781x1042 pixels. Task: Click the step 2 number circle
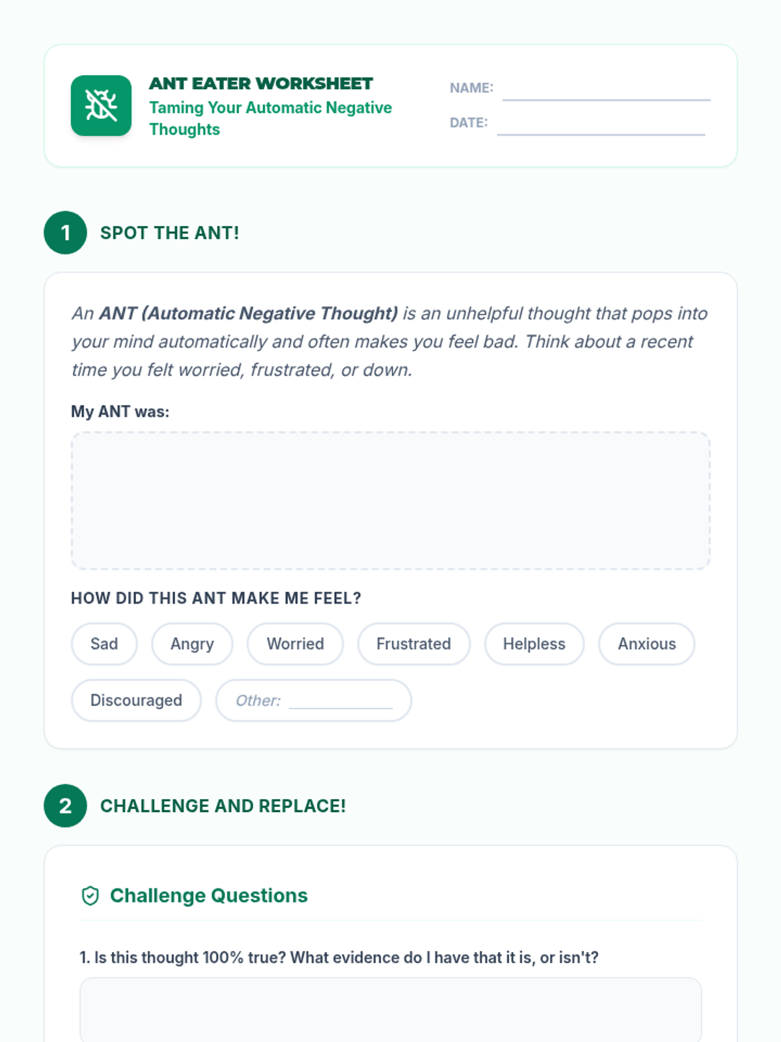(65, 806)
